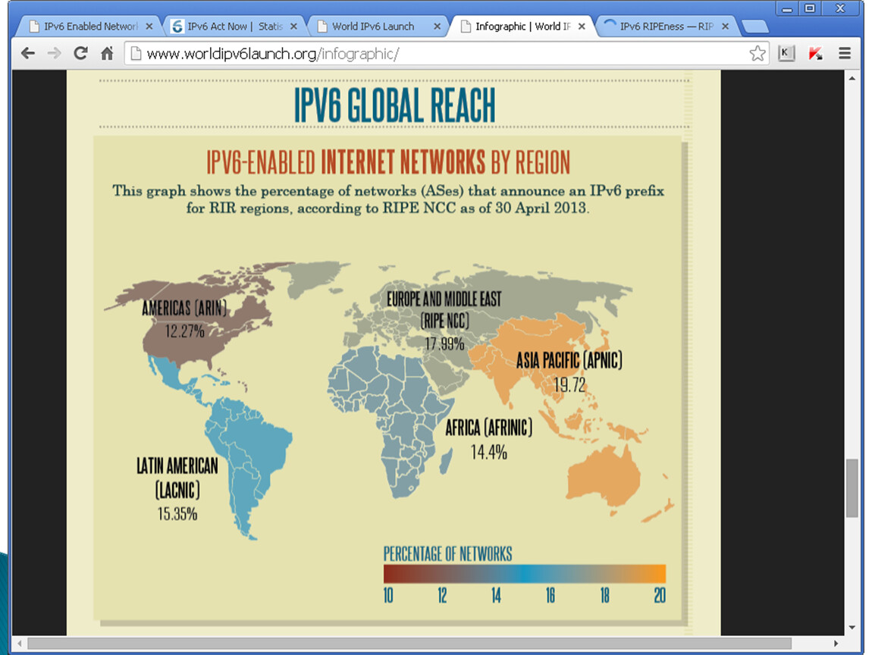This screenshot has height=655, width=872.
Task: Close the "IPv6 Act Now" tab
Action: pos(293,27)
